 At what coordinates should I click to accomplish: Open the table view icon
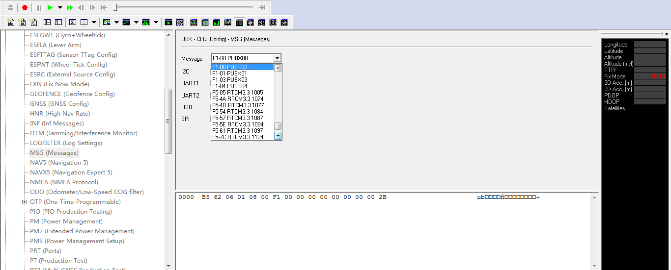(x=84, y=22)
